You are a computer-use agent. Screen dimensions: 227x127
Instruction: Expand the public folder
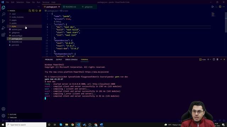(24, 23)
